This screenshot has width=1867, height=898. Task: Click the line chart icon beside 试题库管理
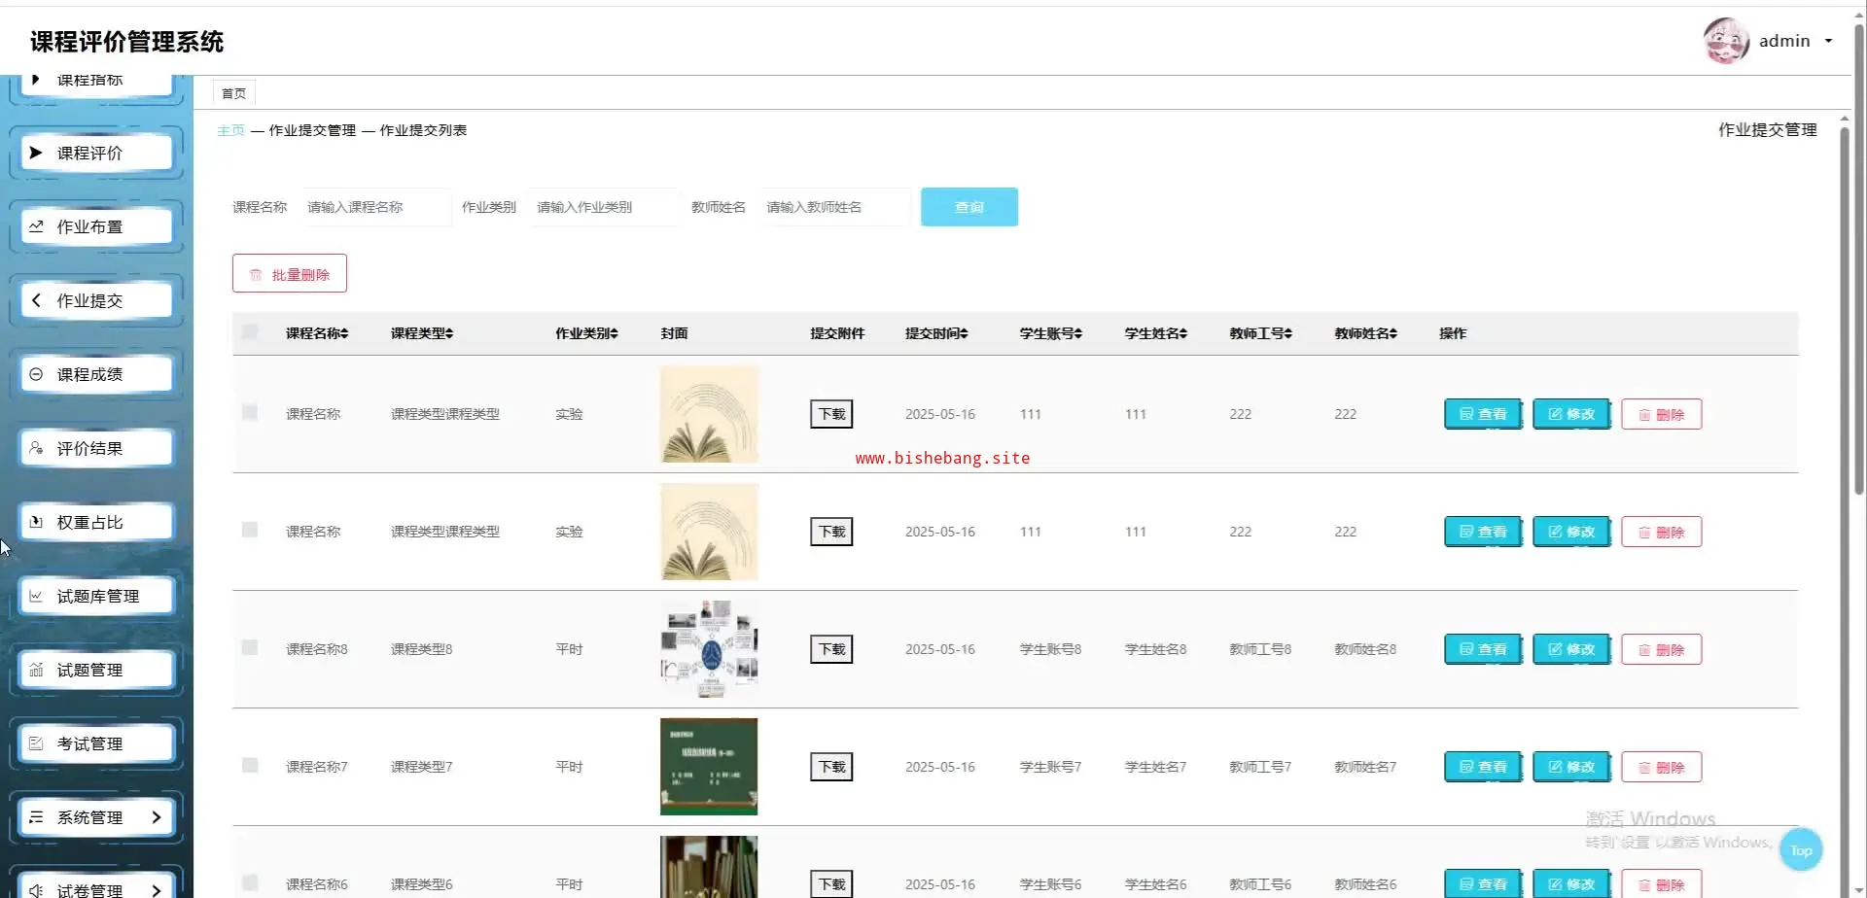pos(36,596)
